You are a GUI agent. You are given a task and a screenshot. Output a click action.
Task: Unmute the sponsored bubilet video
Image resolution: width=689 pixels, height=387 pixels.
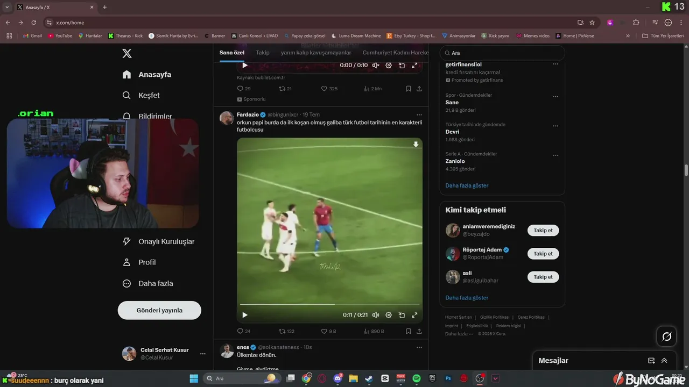(376, 65)
